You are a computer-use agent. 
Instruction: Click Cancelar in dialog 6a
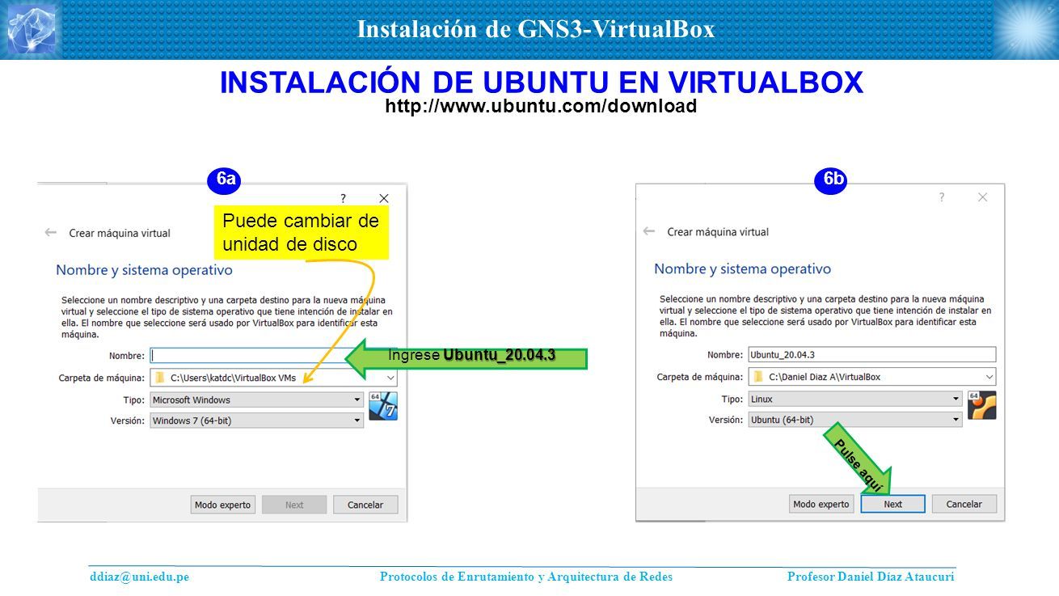365,505
